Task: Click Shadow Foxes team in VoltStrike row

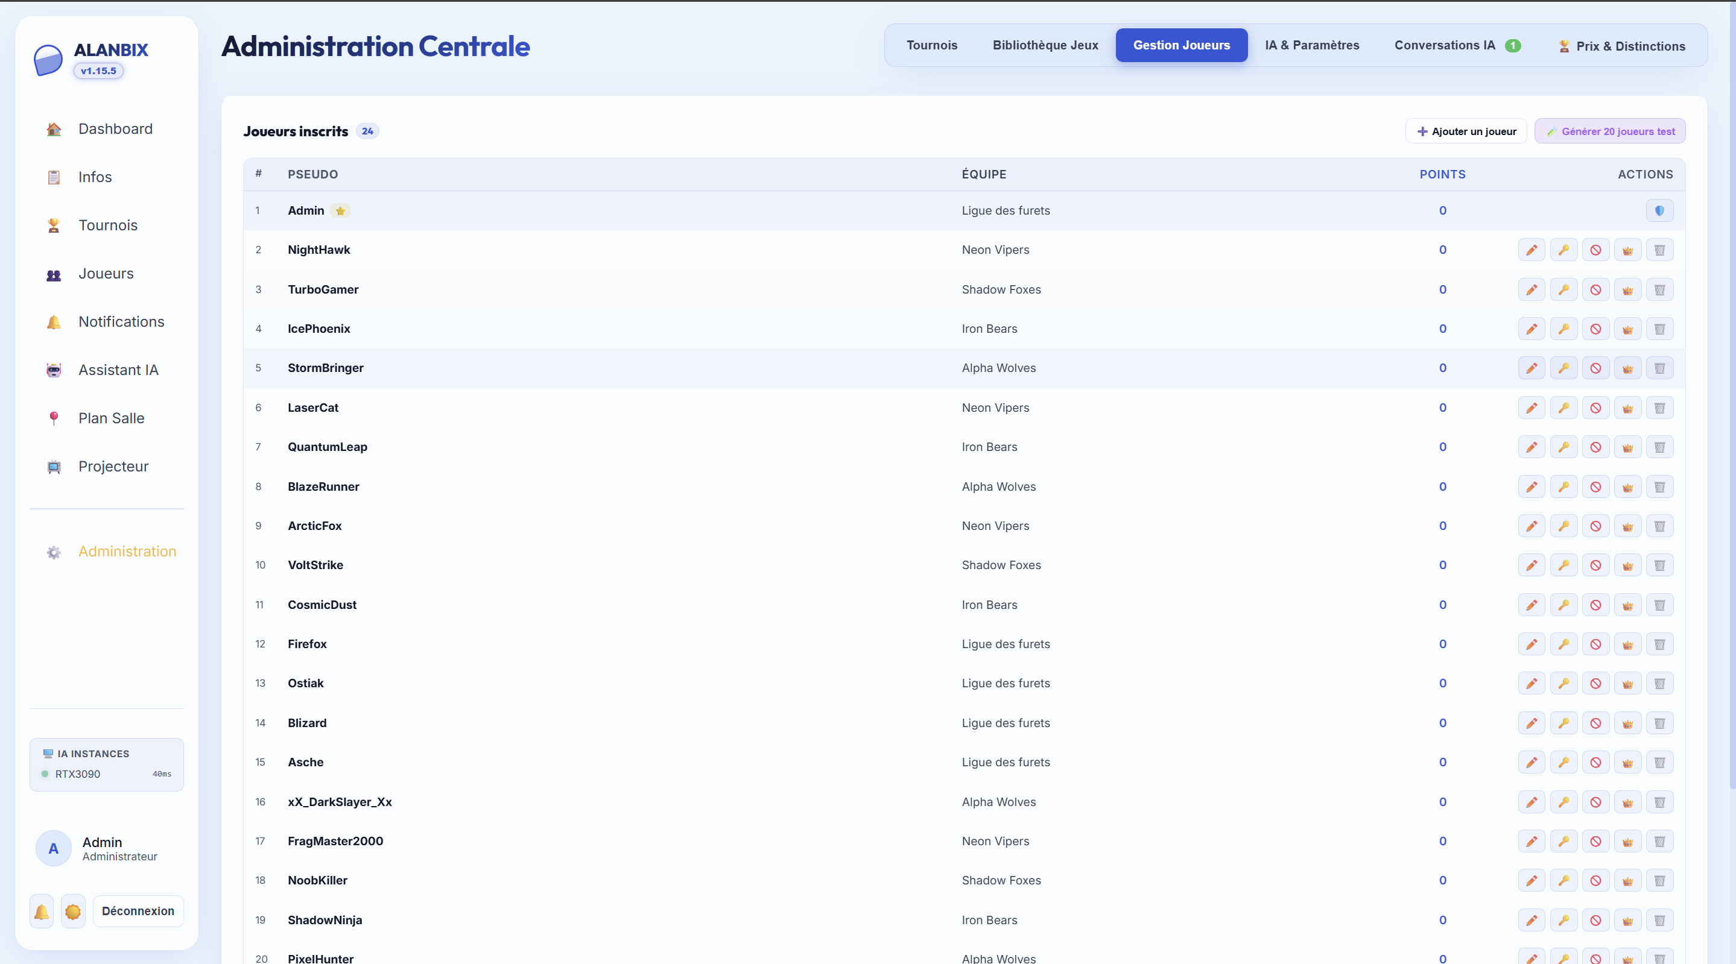Action: [x=1001, y=565]
